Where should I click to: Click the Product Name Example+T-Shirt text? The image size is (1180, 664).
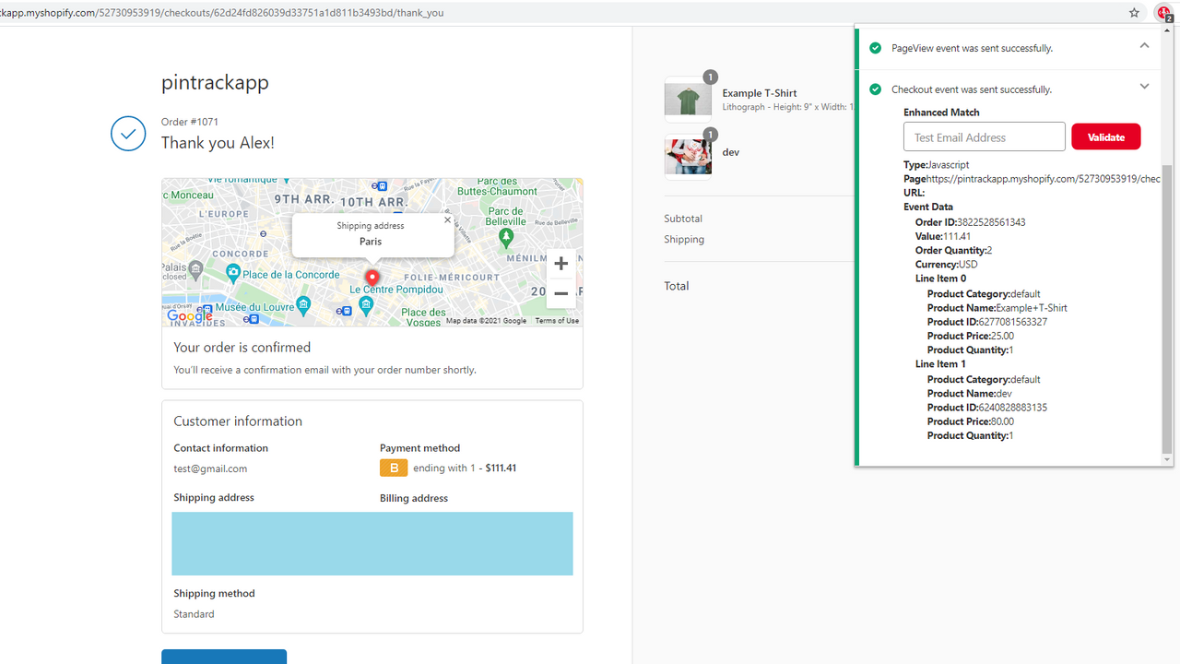997,308
